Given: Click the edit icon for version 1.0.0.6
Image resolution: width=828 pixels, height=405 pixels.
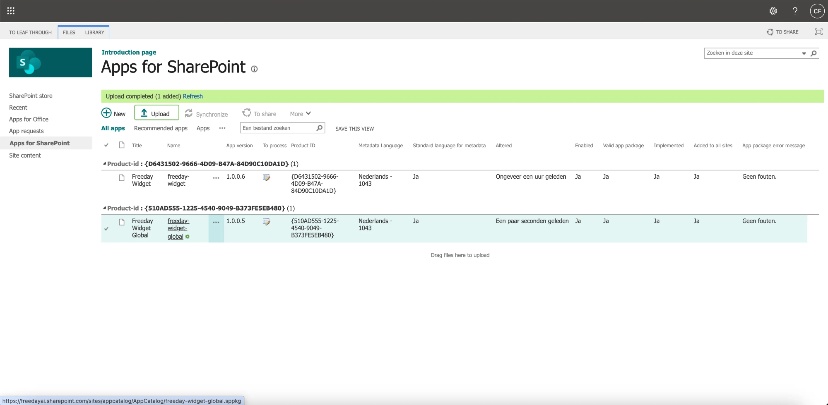Looking at the screenshot, I should click(x=267, y=177).
